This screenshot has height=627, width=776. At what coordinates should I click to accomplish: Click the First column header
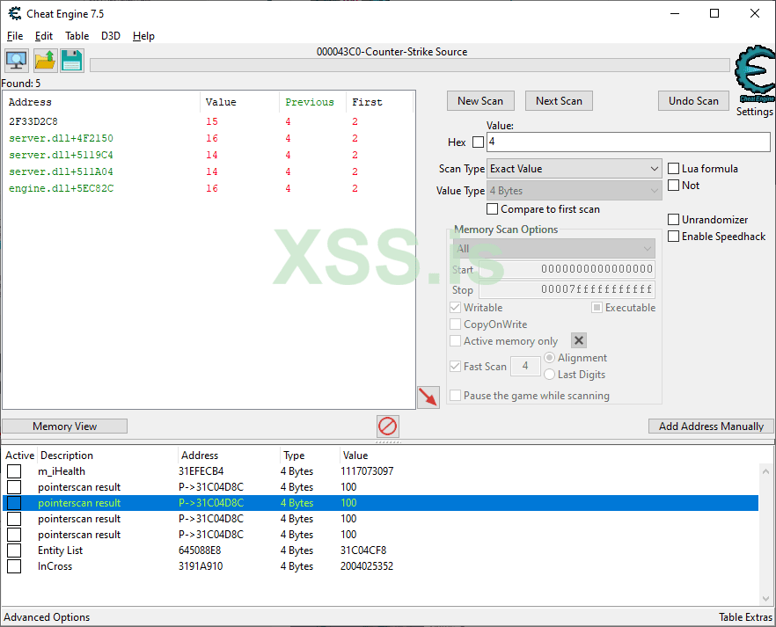(x=379, y=102)
